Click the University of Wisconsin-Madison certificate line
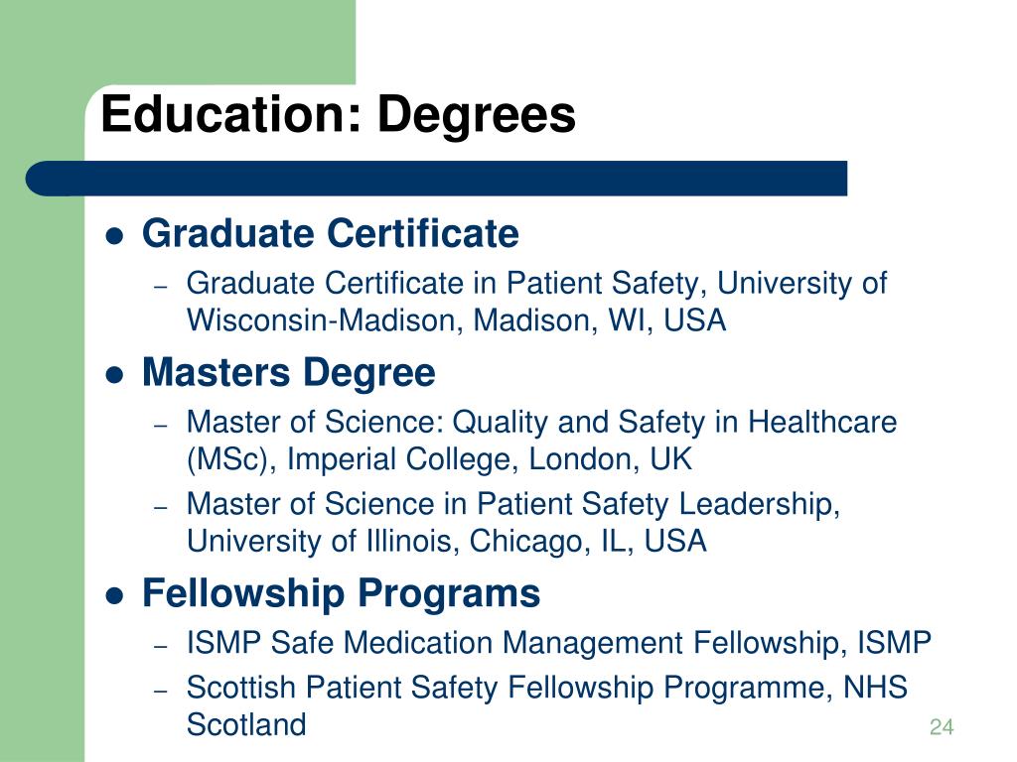This screenshot has width=1017, height=762. tap(536, 302)
